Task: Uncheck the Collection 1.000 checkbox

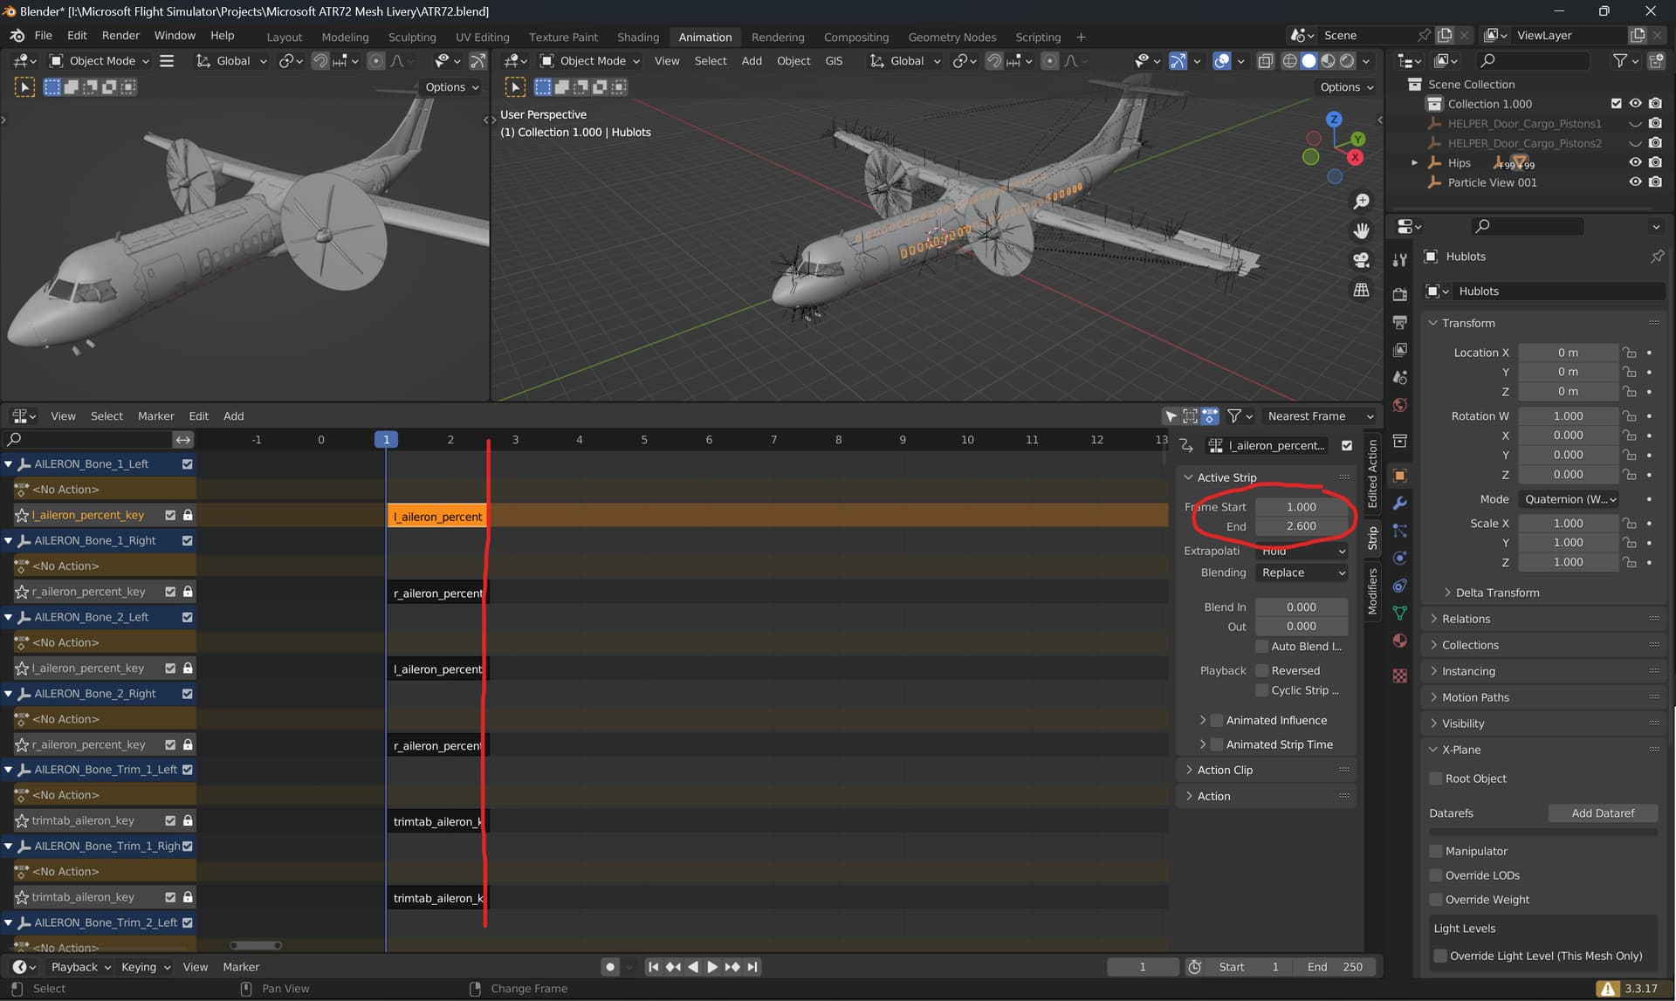Action: coord(1617,103)
